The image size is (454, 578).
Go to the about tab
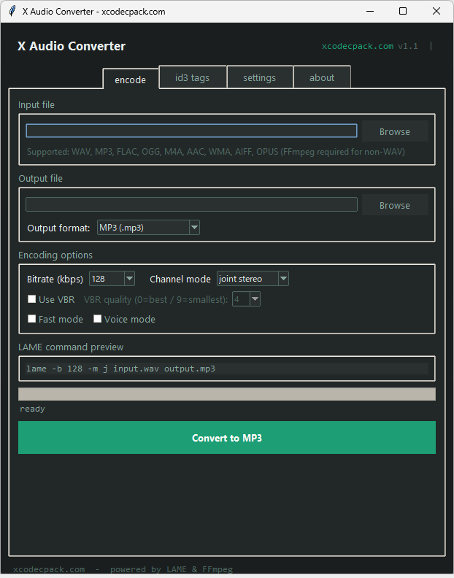pyautogui.click(x=322, y=77)
